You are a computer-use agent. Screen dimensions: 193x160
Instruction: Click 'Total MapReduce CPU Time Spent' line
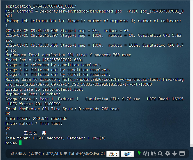point(62,109)
